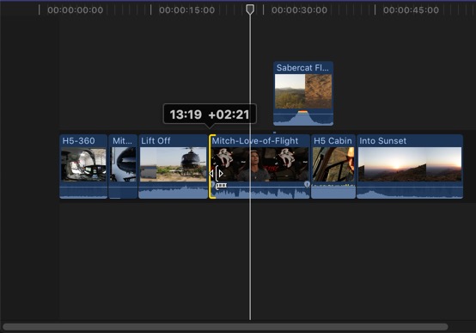Select the Lift Off clip
The image size is (476, 333).
173,166
